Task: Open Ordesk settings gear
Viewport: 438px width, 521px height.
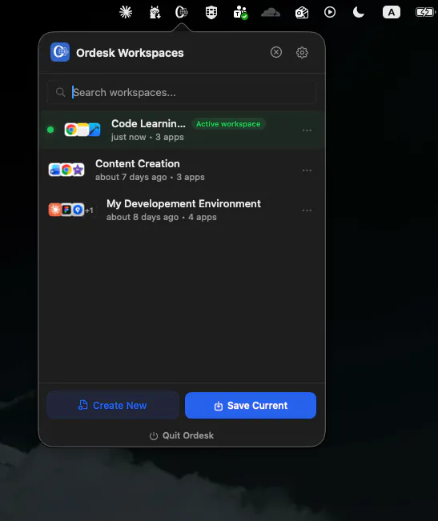Action: (x=302, y=53)
